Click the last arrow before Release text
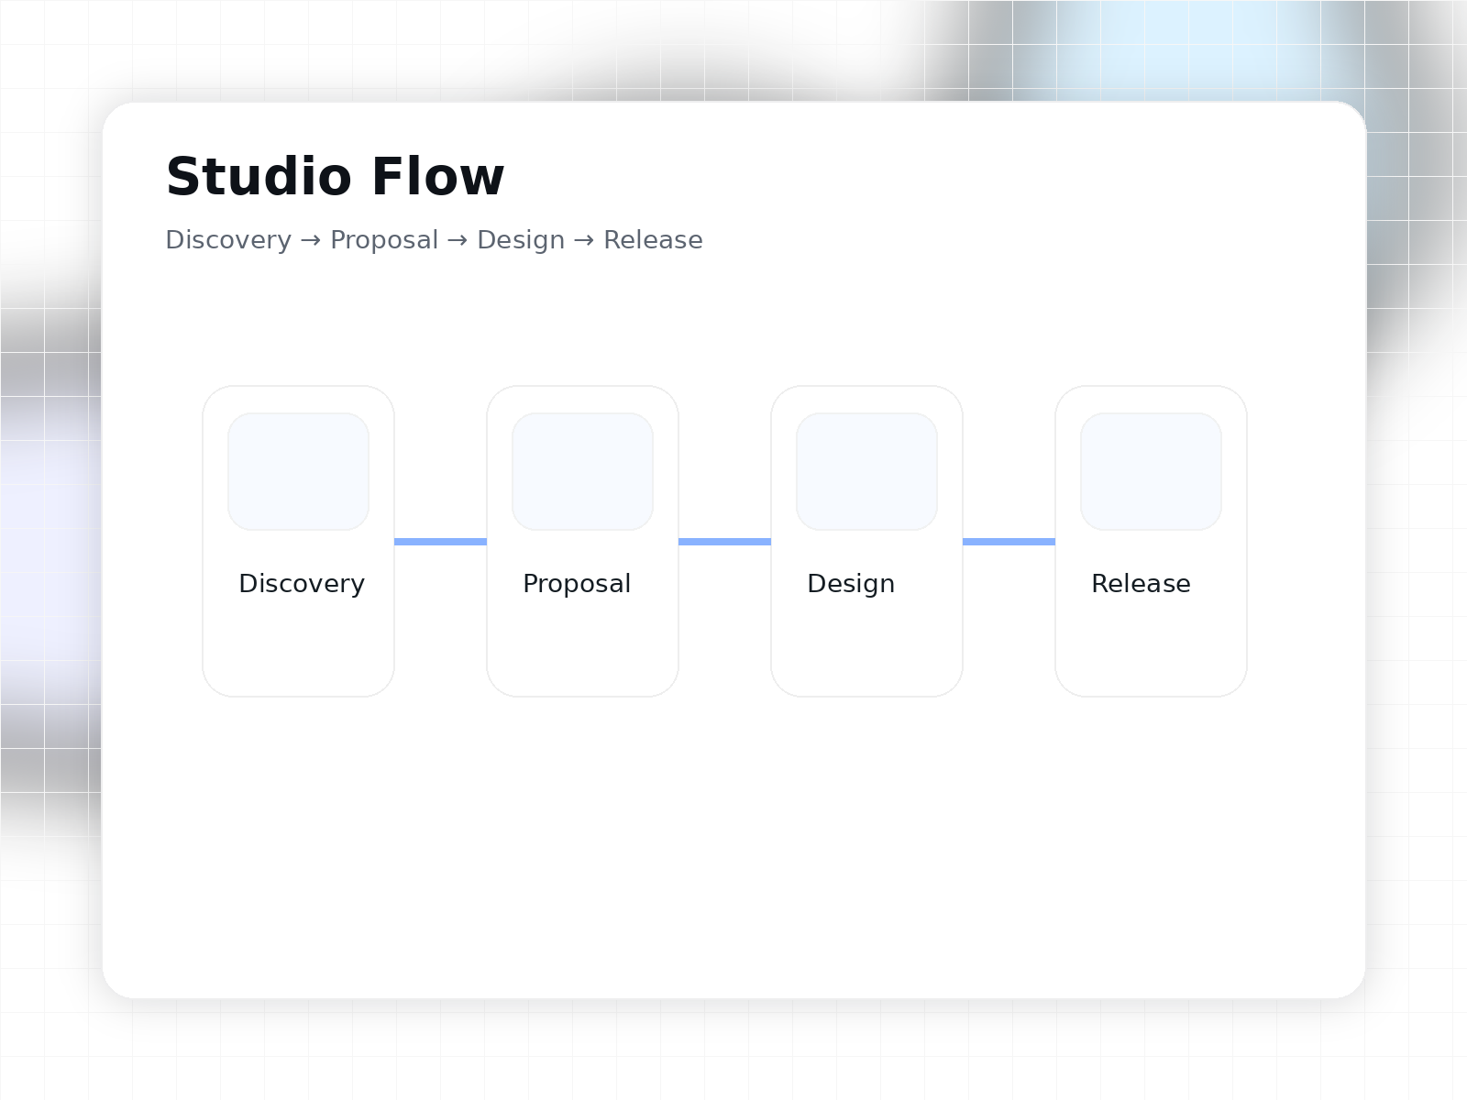Screen dimensions: 1467x1100 click(584, 240)
